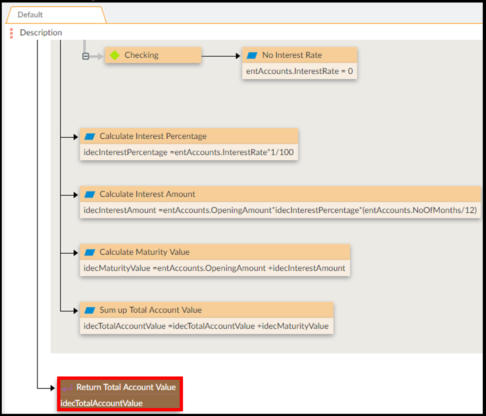Viewport: 486px width, 416px height.
Task: Click the Calculate Interest Percentage action icon
Action: point(90,137)
